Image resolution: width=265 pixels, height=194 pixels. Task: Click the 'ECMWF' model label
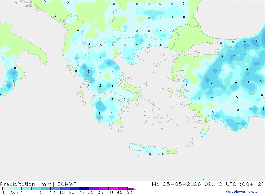(67, 184)
